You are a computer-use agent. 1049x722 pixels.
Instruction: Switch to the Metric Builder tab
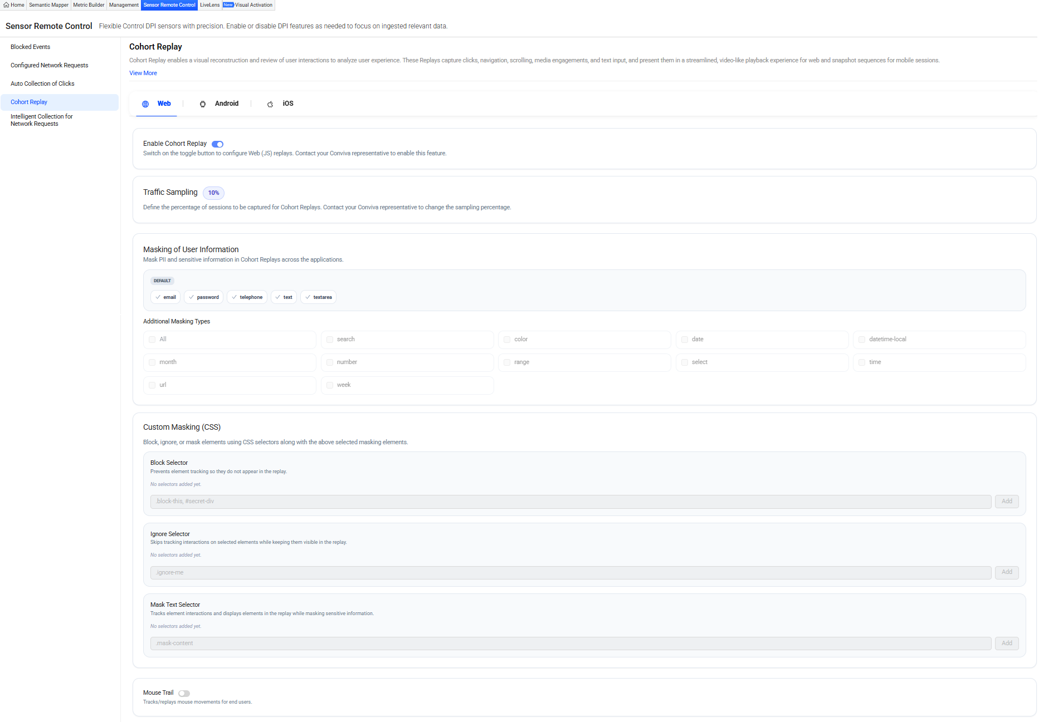point(89,5)
